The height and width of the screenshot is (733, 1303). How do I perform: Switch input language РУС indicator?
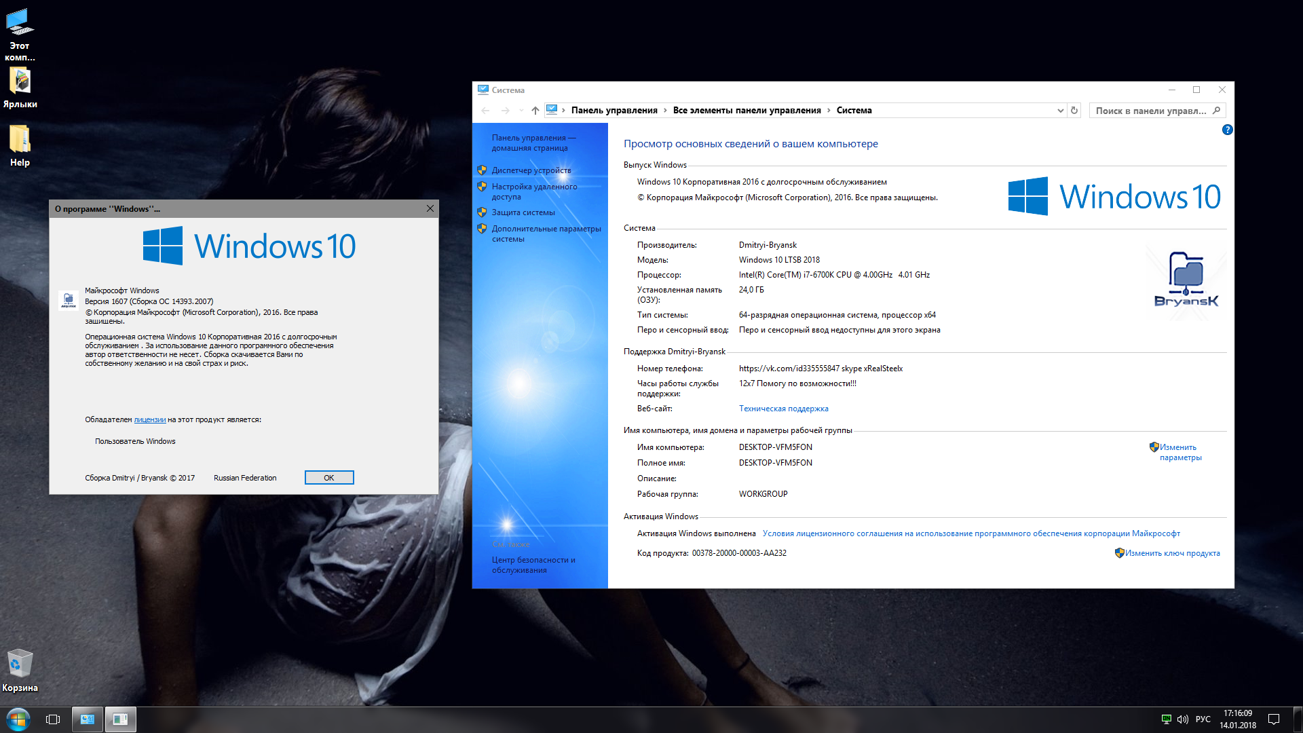click(x=1203, y=719)
